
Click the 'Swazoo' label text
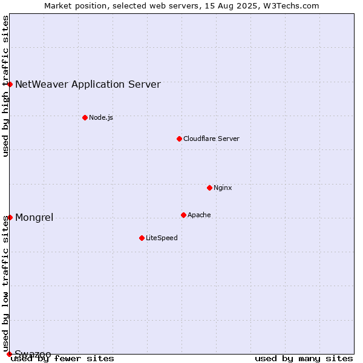(x=33, y=354)
